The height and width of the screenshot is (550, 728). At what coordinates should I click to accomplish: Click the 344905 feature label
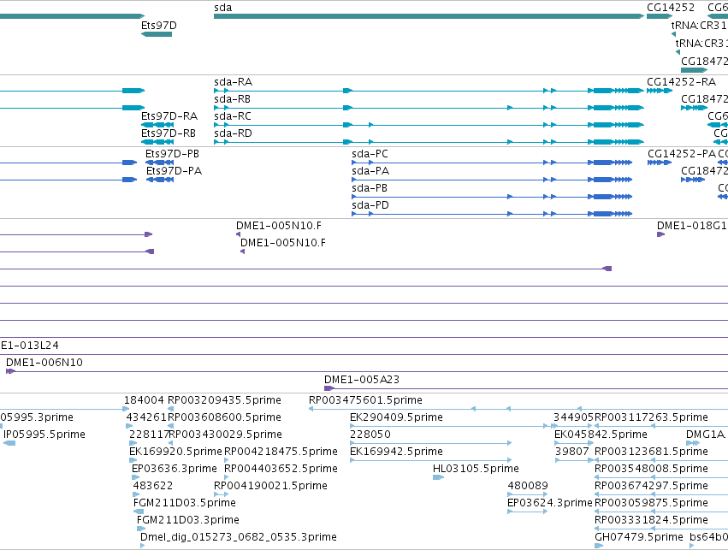573,417
